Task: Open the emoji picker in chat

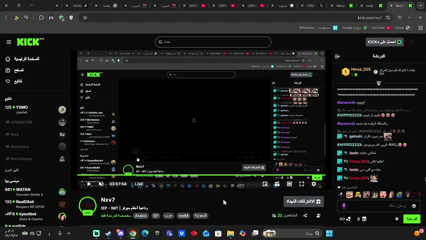Action: [x=414, y=206]
